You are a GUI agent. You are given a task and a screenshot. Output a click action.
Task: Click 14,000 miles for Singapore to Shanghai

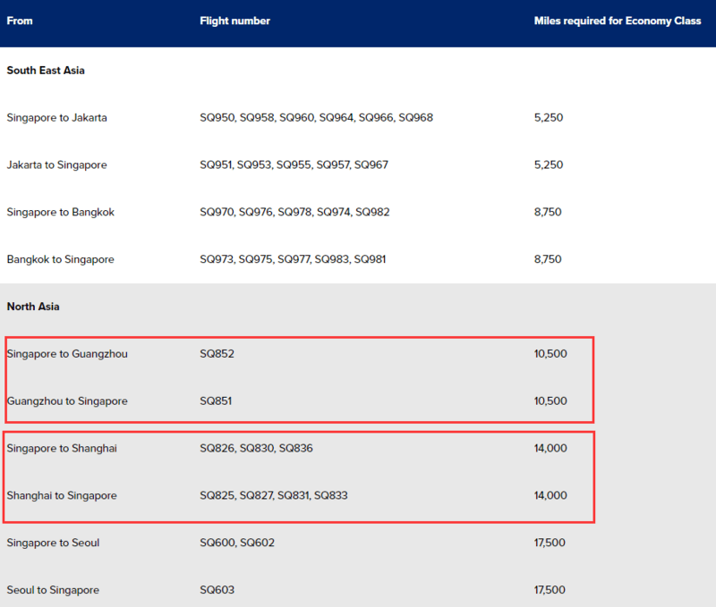tap(550, 448)
